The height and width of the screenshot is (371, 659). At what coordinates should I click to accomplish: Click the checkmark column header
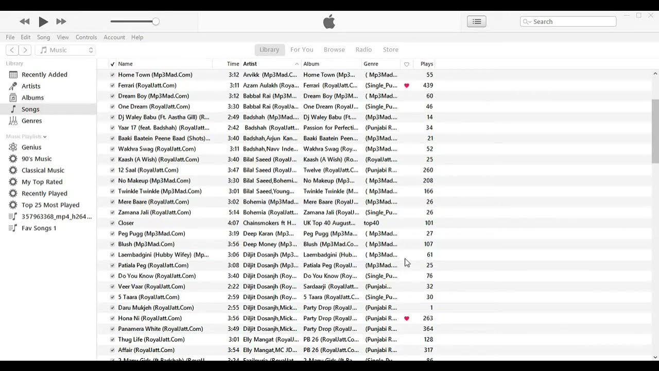(112, 64)
